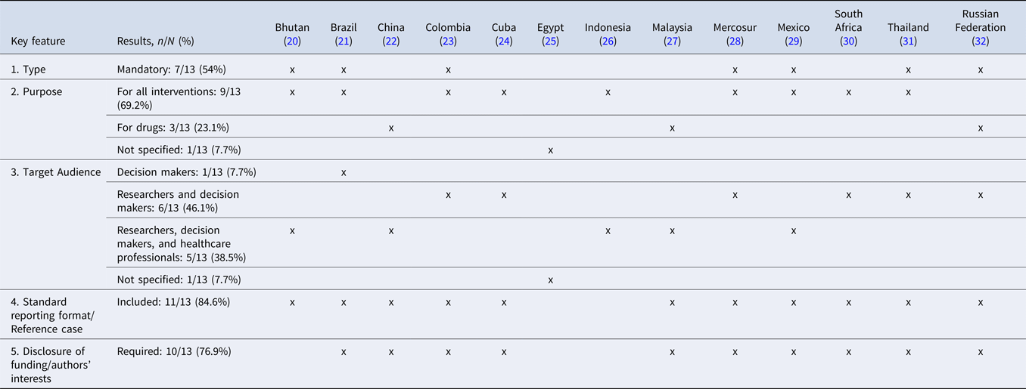Open the Egypt reference 25 link
Image resolution: width=1026 pixels, height=389 pixels.
[x=551, y=42]
